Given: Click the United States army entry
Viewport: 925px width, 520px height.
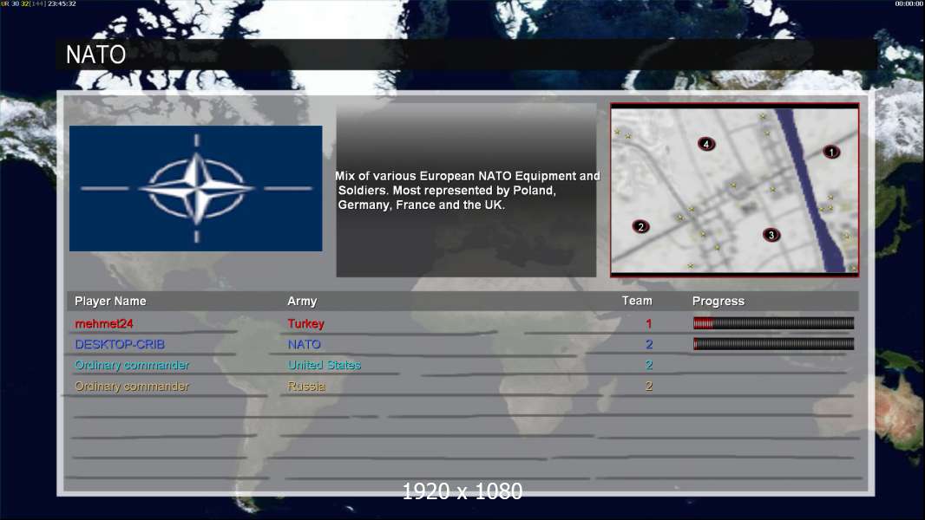Looking at the screenshot, I should click(x=324, y=365).
